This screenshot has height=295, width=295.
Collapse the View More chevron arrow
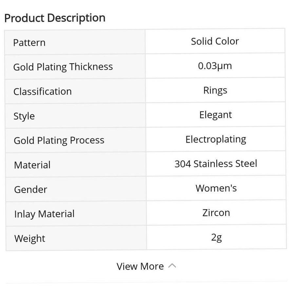pos(172,266)
